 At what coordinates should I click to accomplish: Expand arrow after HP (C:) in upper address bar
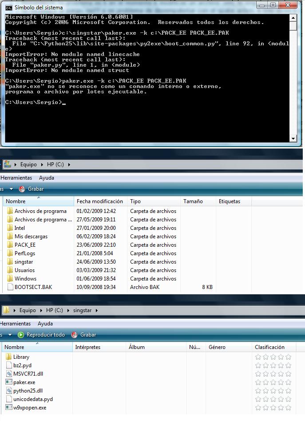69,164
